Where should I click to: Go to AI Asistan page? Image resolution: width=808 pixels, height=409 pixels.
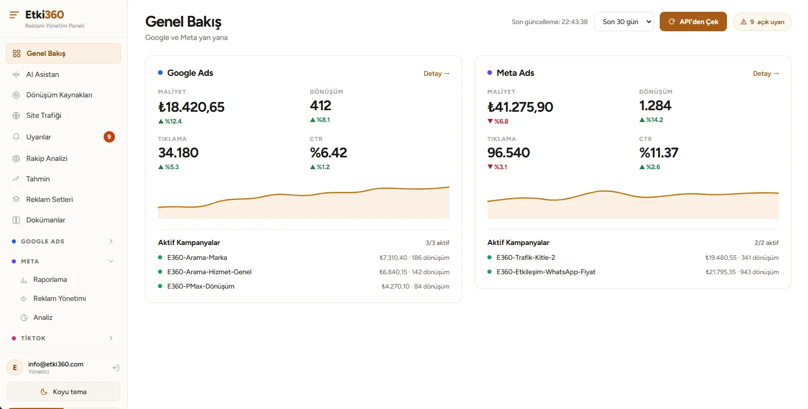(63, 74)
